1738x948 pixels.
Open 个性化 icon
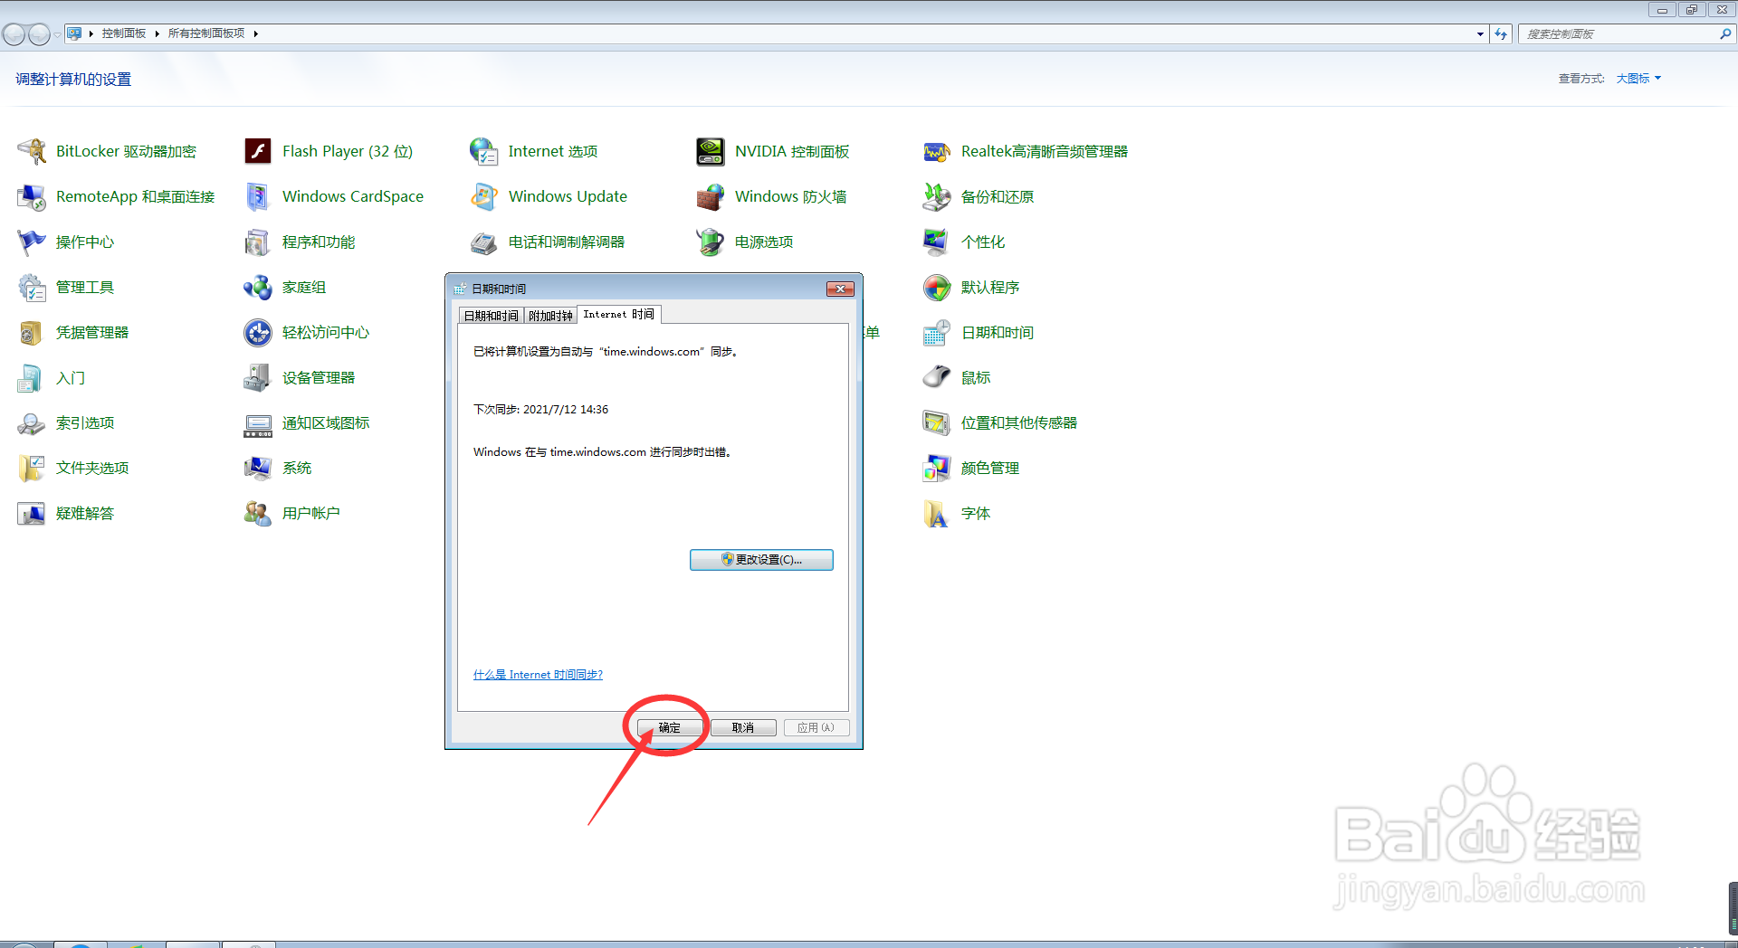pyautogui.click(x=937, y=242)
